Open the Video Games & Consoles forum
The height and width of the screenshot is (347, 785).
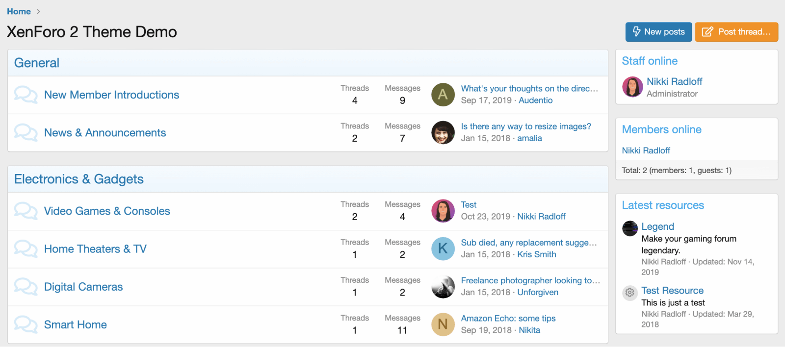(x=107, y=211)
